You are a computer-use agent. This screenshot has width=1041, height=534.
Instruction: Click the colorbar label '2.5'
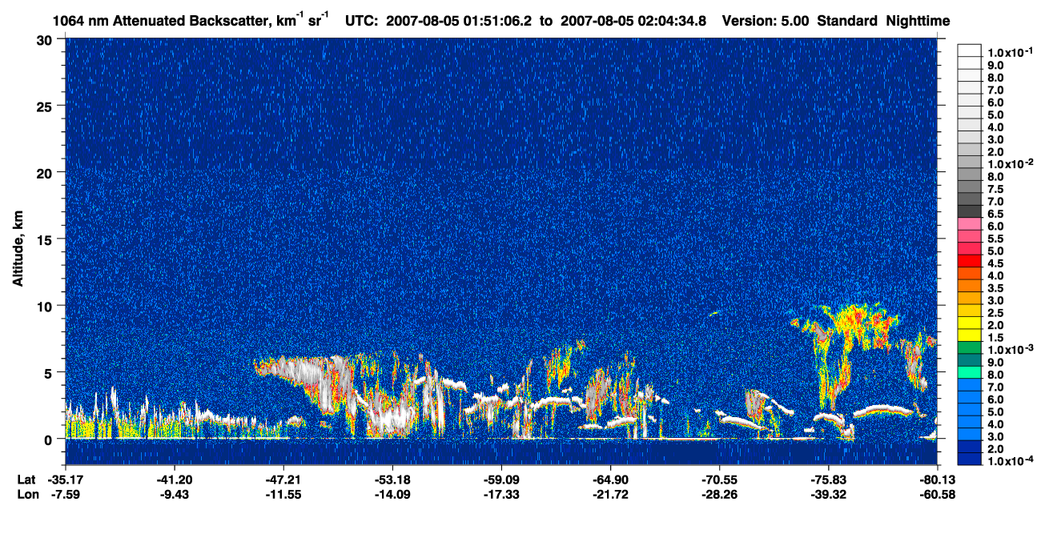click(995, 312)
